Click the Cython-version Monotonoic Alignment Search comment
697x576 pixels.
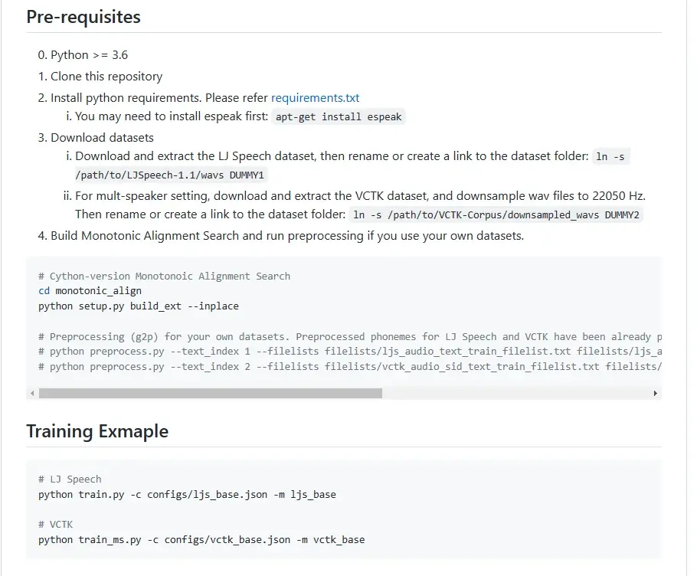pos(164,276)
